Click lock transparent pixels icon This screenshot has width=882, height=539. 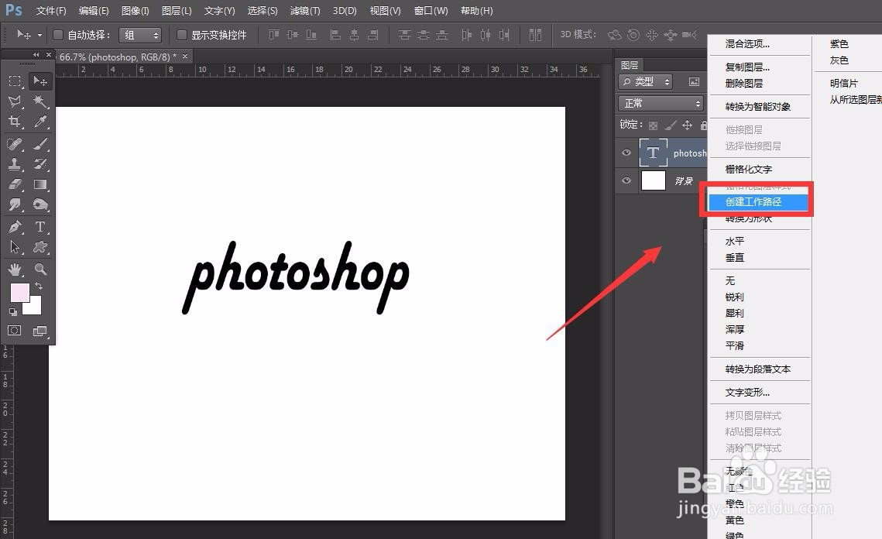pyautogui.click(x=653, y=125)
